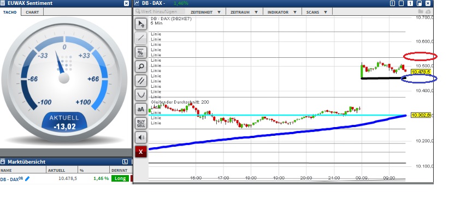Select the cursor pointer tool
Viewport: 449px width, 198px height.
click(x=140, y=24)
